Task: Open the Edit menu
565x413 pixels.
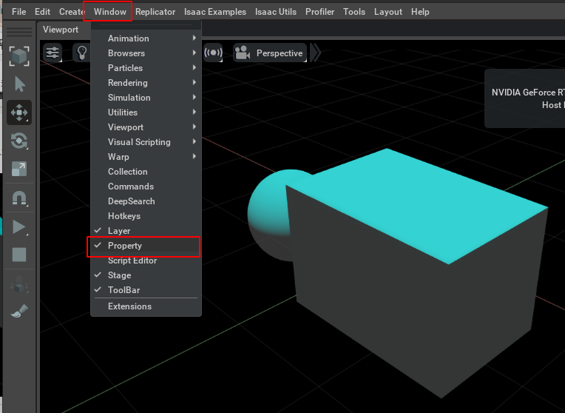Action: (42, 12)
